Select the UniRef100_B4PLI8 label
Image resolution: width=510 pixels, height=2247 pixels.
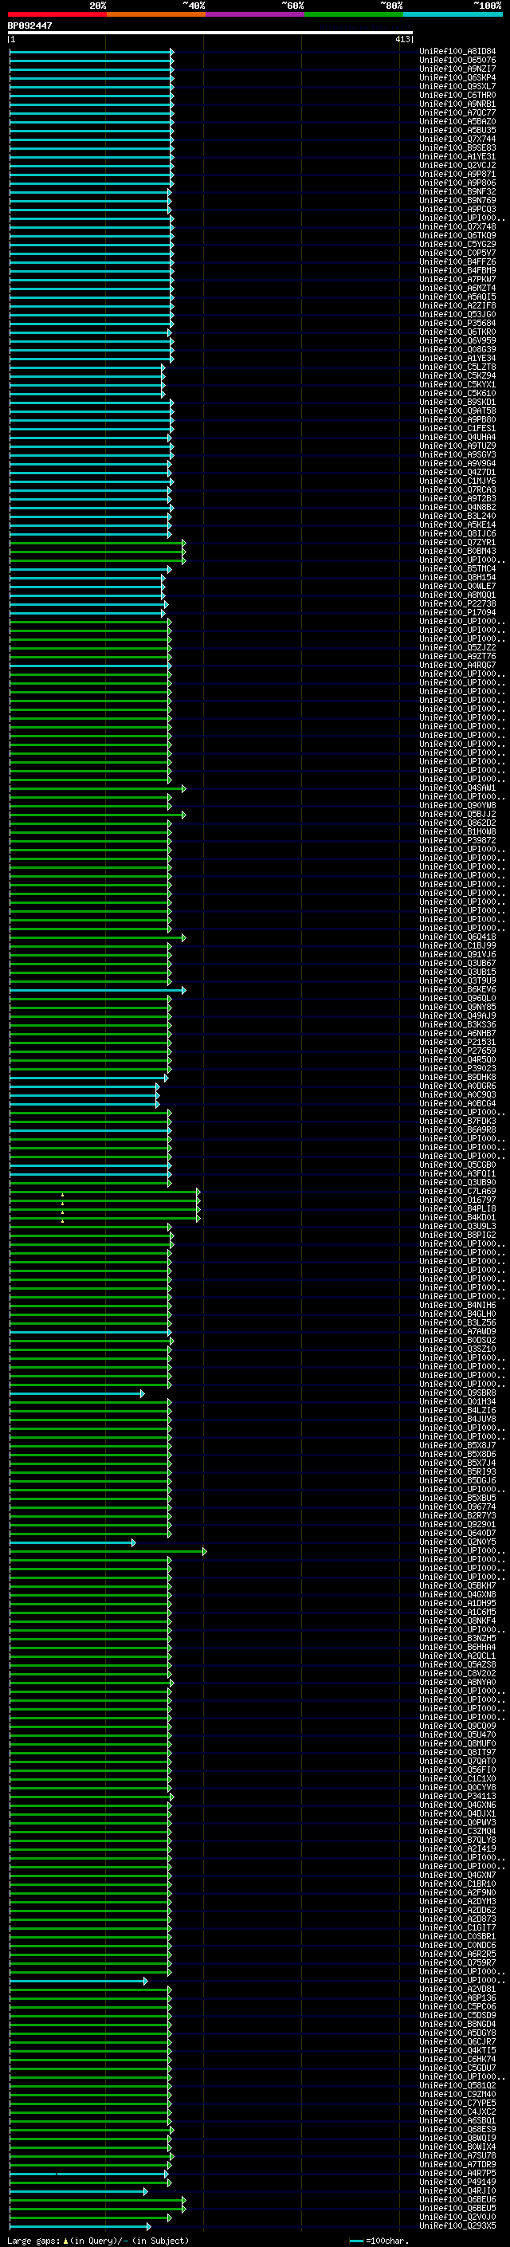coord(457,1209)
